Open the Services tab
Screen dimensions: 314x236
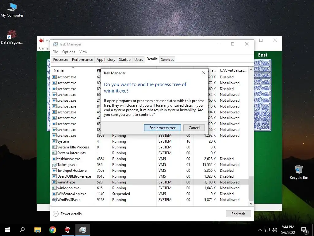point(167,60)
